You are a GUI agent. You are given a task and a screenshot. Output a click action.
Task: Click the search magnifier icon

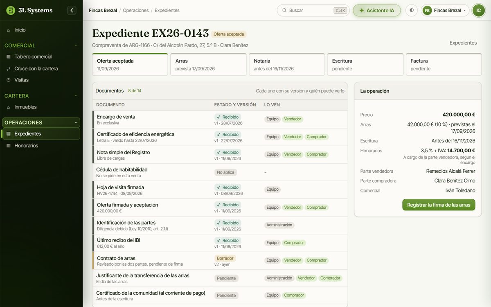[x=284, y=10]
